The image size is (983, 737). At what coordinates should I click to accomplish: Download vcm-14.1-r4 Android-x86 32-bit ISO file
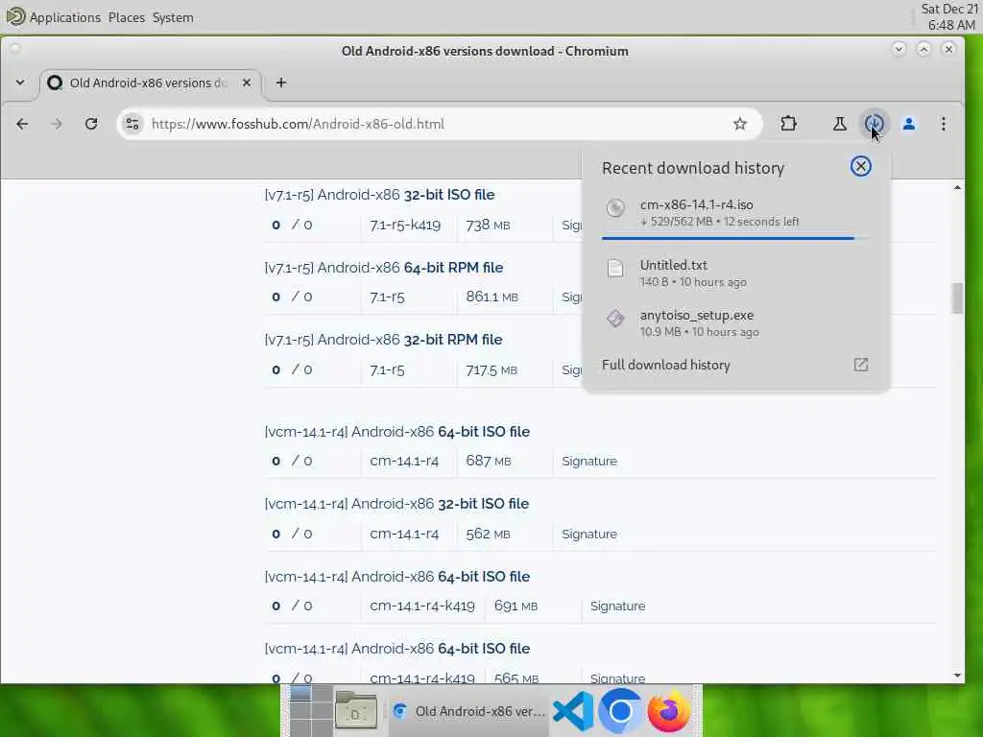click(396, 504)
